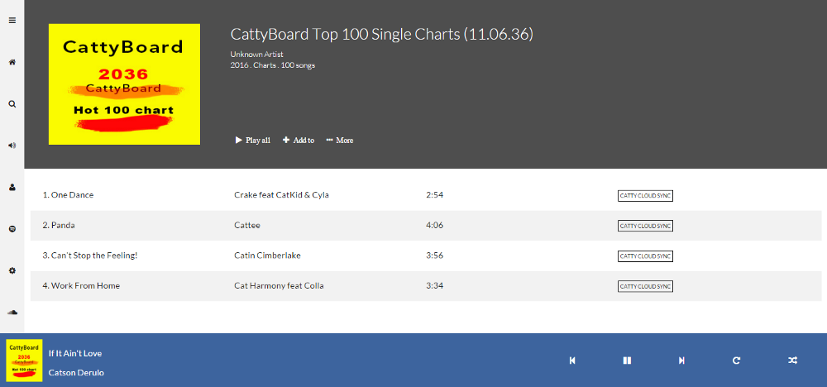
Task: Go to Home in the sidebar
Action: click(x=12, y=62)
